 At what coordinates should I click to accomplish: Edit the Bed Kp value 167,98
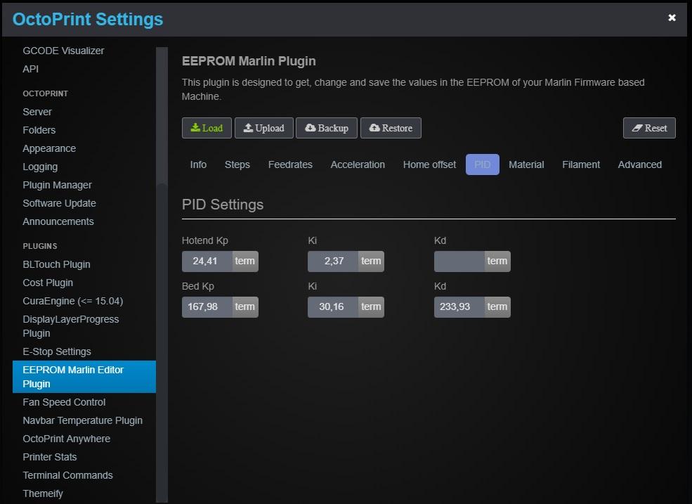point(207,307)
